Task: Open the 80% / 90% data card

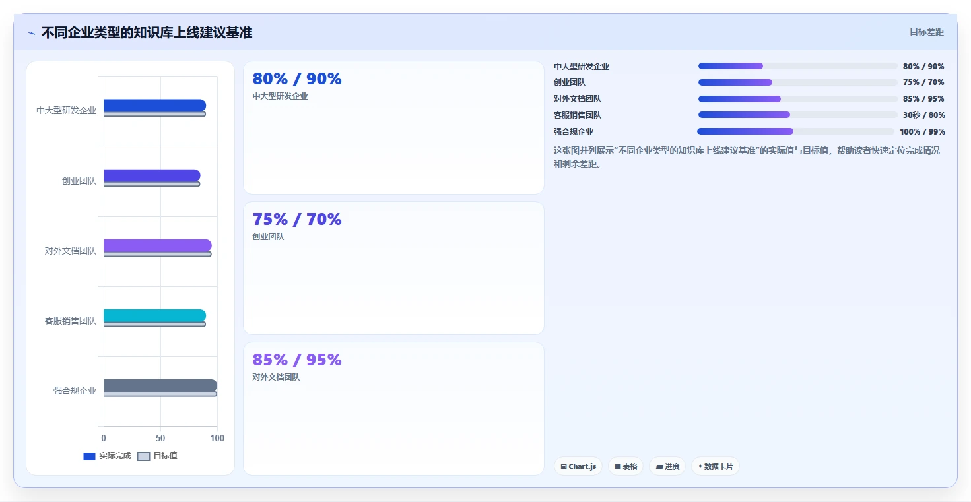Action: pyautogui.click(x=393, y=128)
